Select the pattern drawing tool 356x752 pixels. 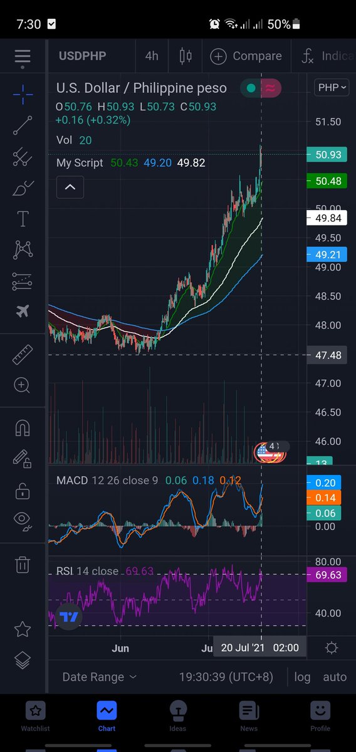23,250
